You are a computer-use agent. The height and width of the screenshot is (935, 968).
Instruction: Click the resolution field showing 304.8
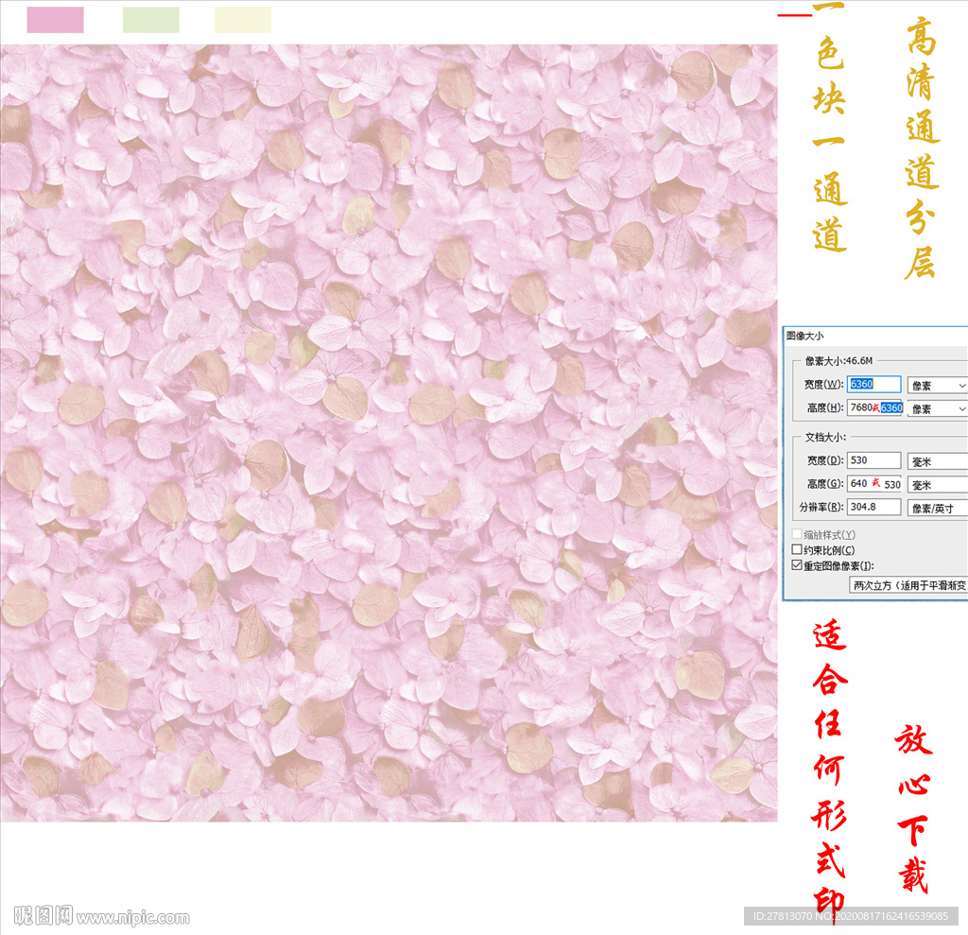pyautogui.click(x=873, y=508)
